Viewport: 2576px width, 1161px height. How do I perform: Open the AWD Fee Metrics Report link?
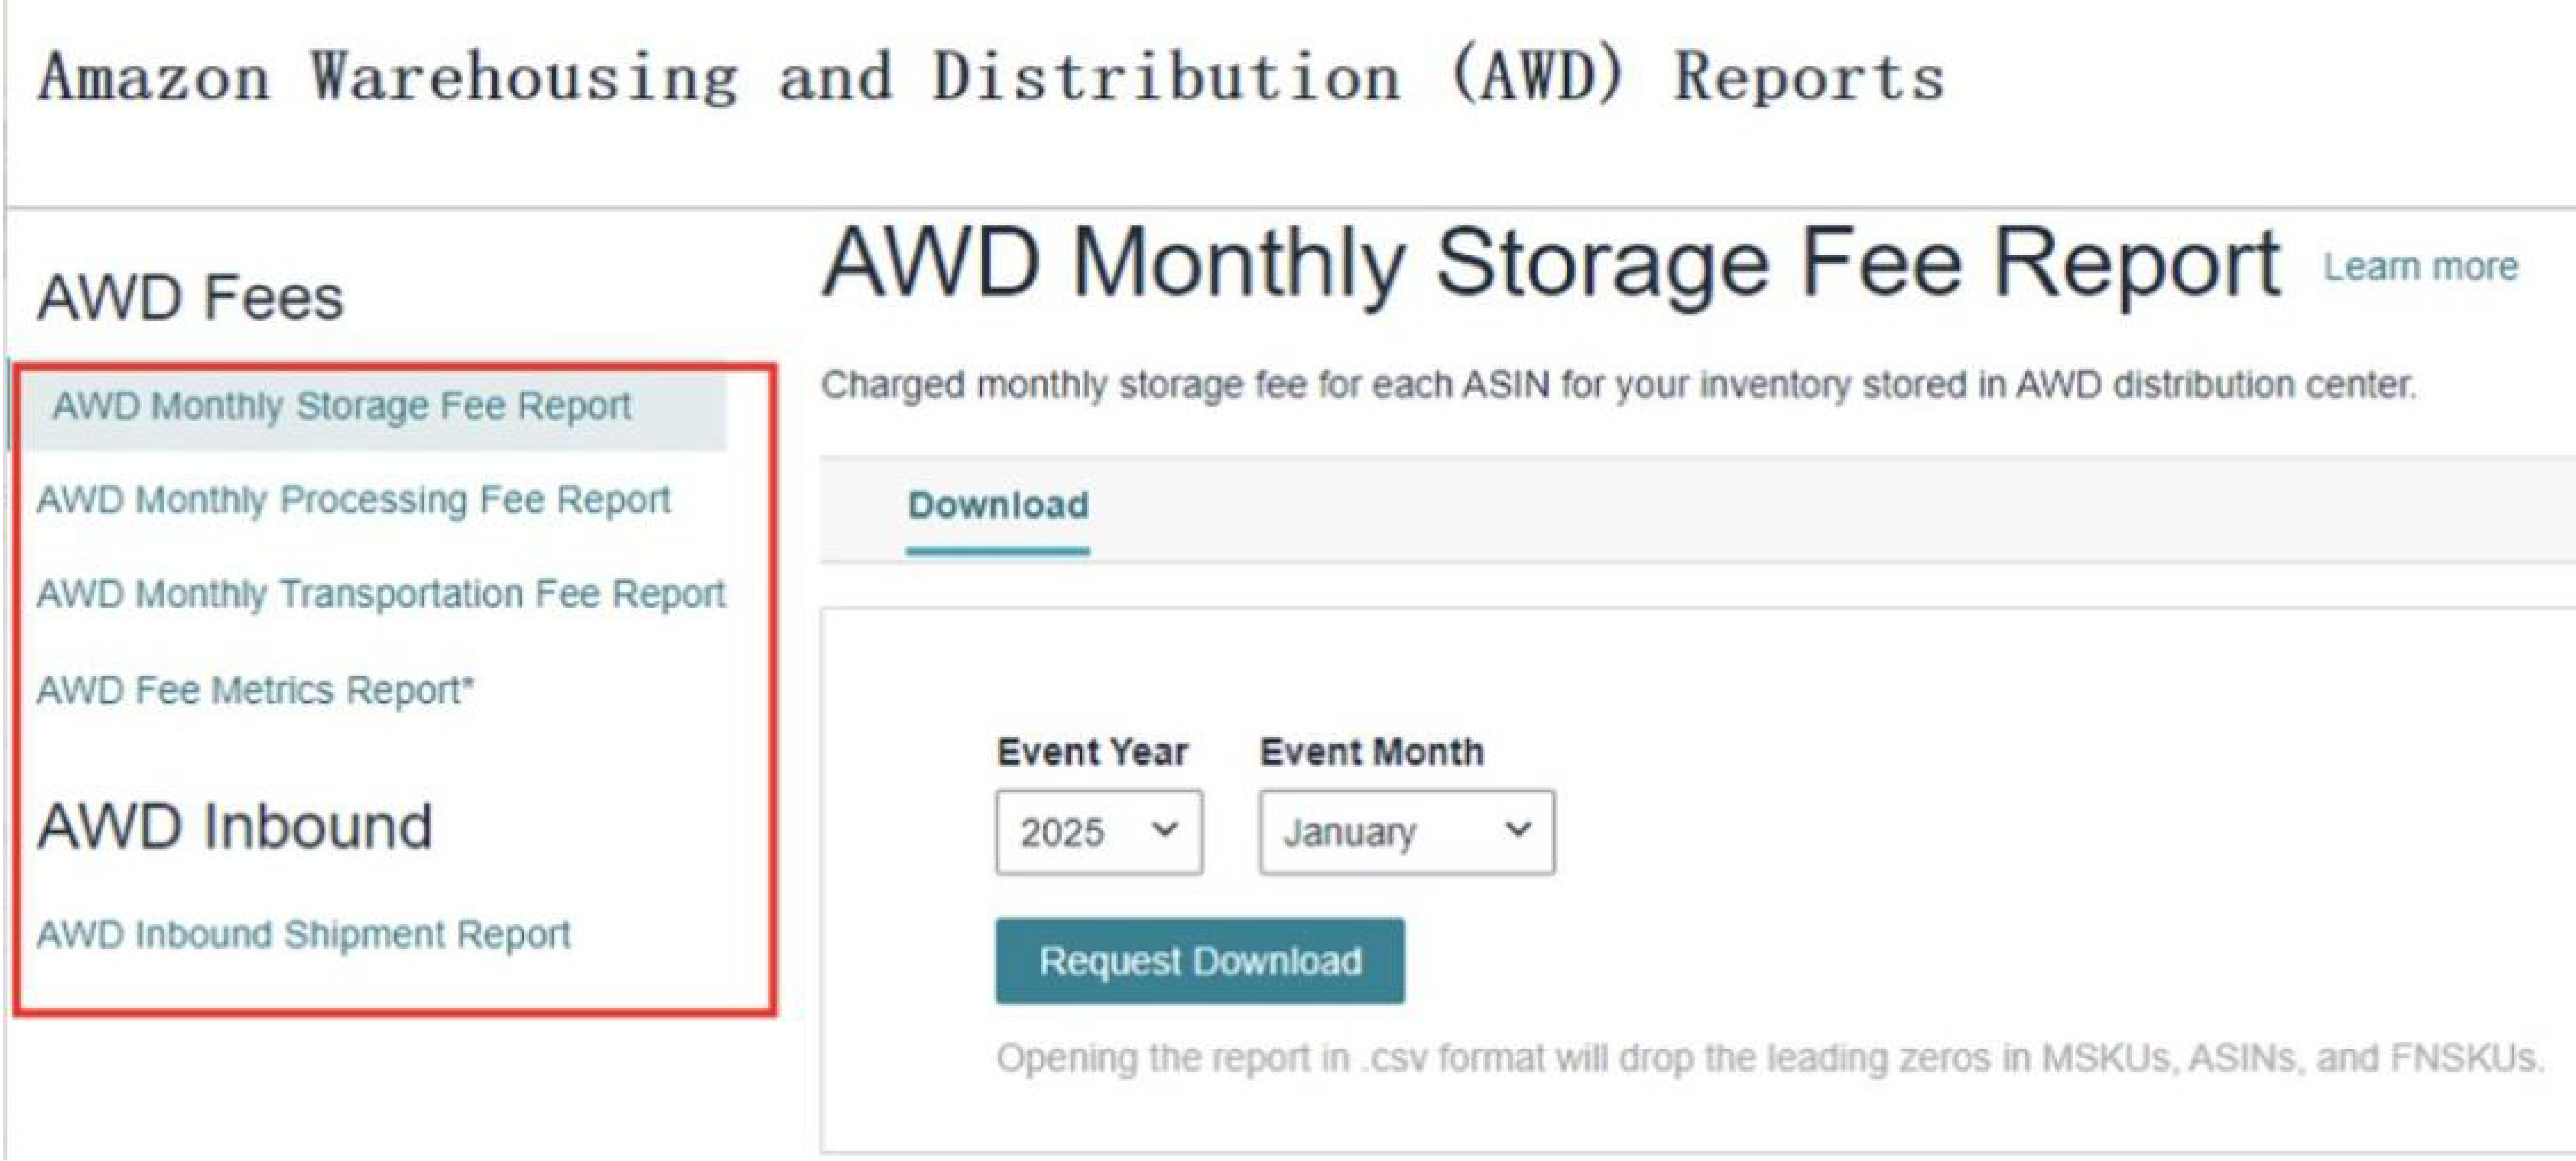coord(255,690)
